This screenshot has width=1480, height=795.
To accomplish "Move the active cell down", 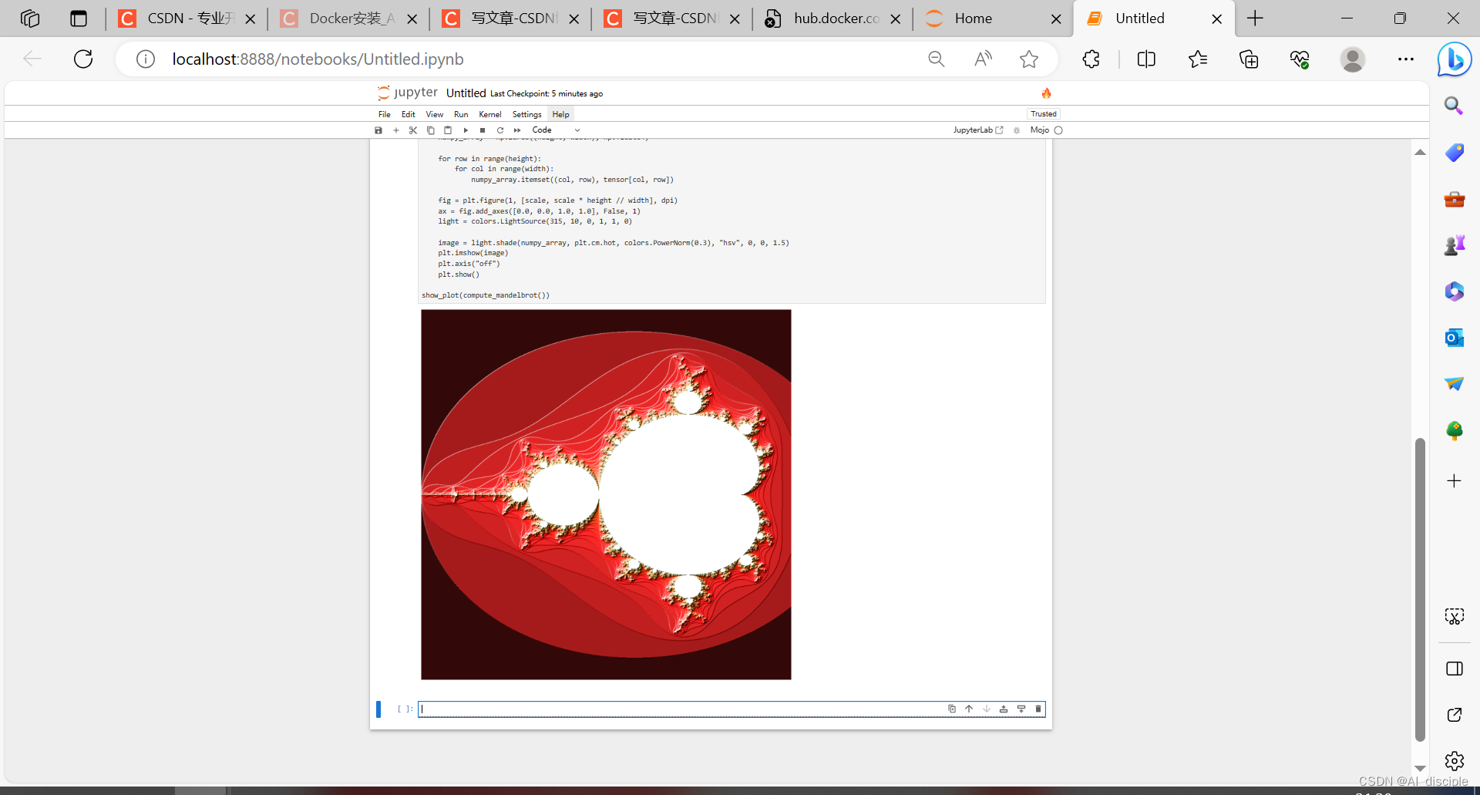I will 987,709.
